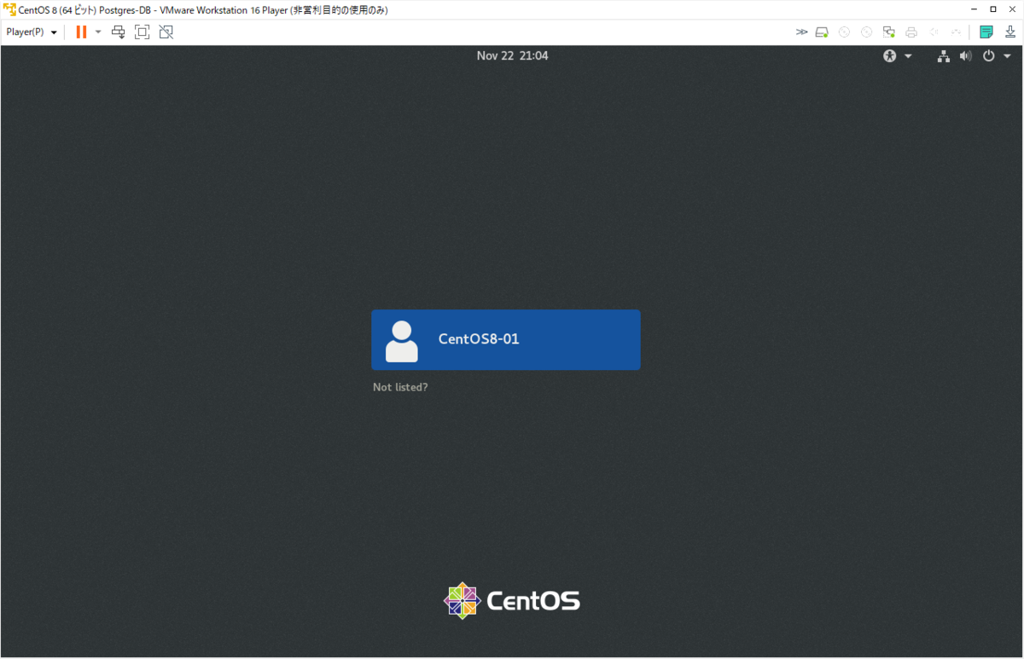The image size is (1024, 659).
Task: Click the wired network status icon
Action: (943, 56)
